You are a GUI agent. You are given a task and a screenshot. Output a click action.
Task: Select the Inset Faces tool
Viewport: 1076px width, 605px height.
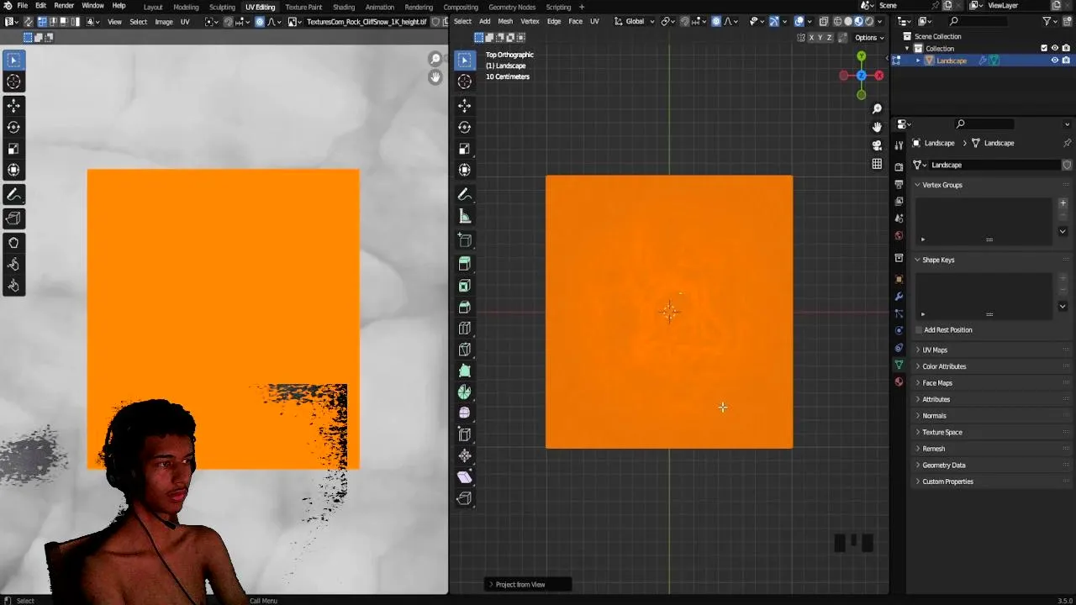coord(464,286)
